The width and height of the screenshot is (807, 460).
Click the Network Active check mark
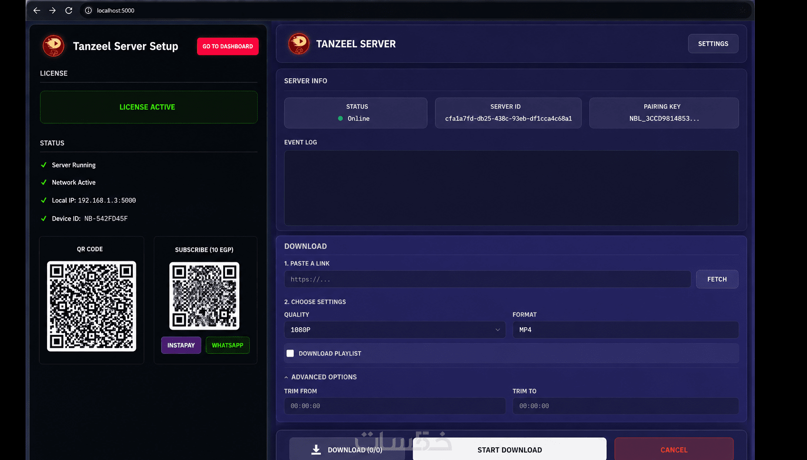(44, 183)
